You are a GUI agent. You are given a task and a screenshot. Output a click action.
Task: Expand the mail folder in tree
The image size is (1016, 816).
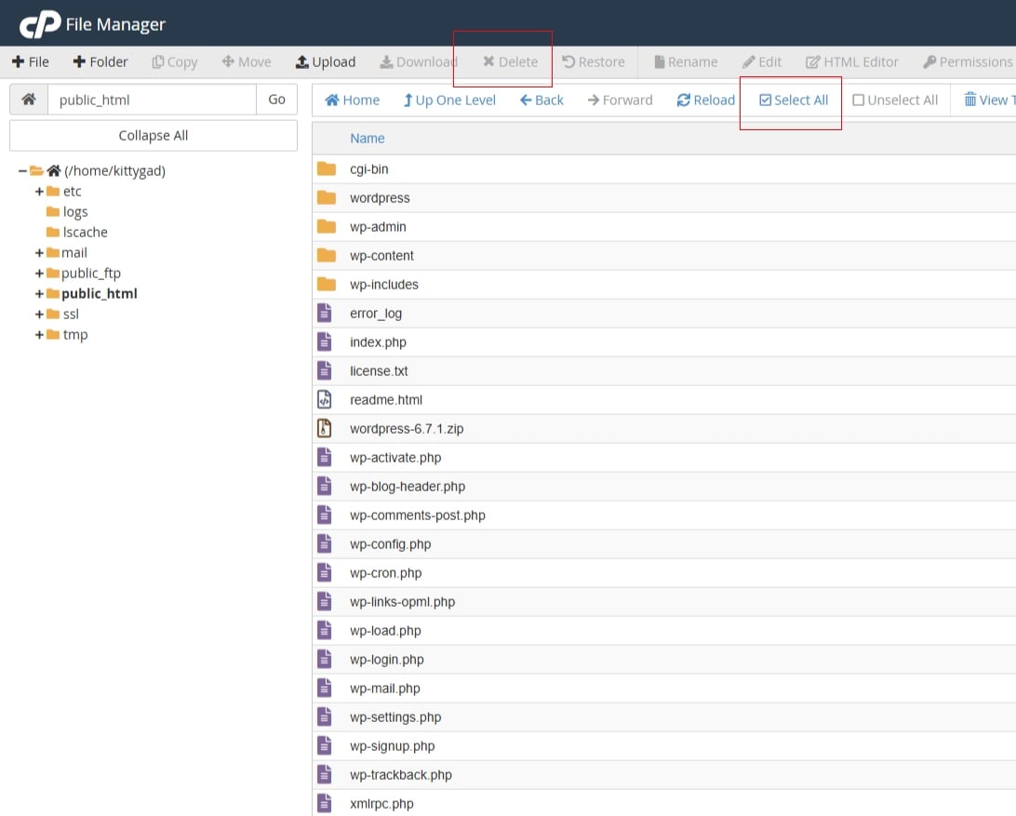click(x=39, y=253)
